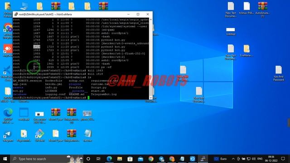
Task: Click the terminal scrollbar down arrow
Action: [x=151, y=98]
